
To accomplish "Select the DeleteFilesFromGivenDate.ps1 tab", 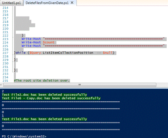I will point(47,3).
